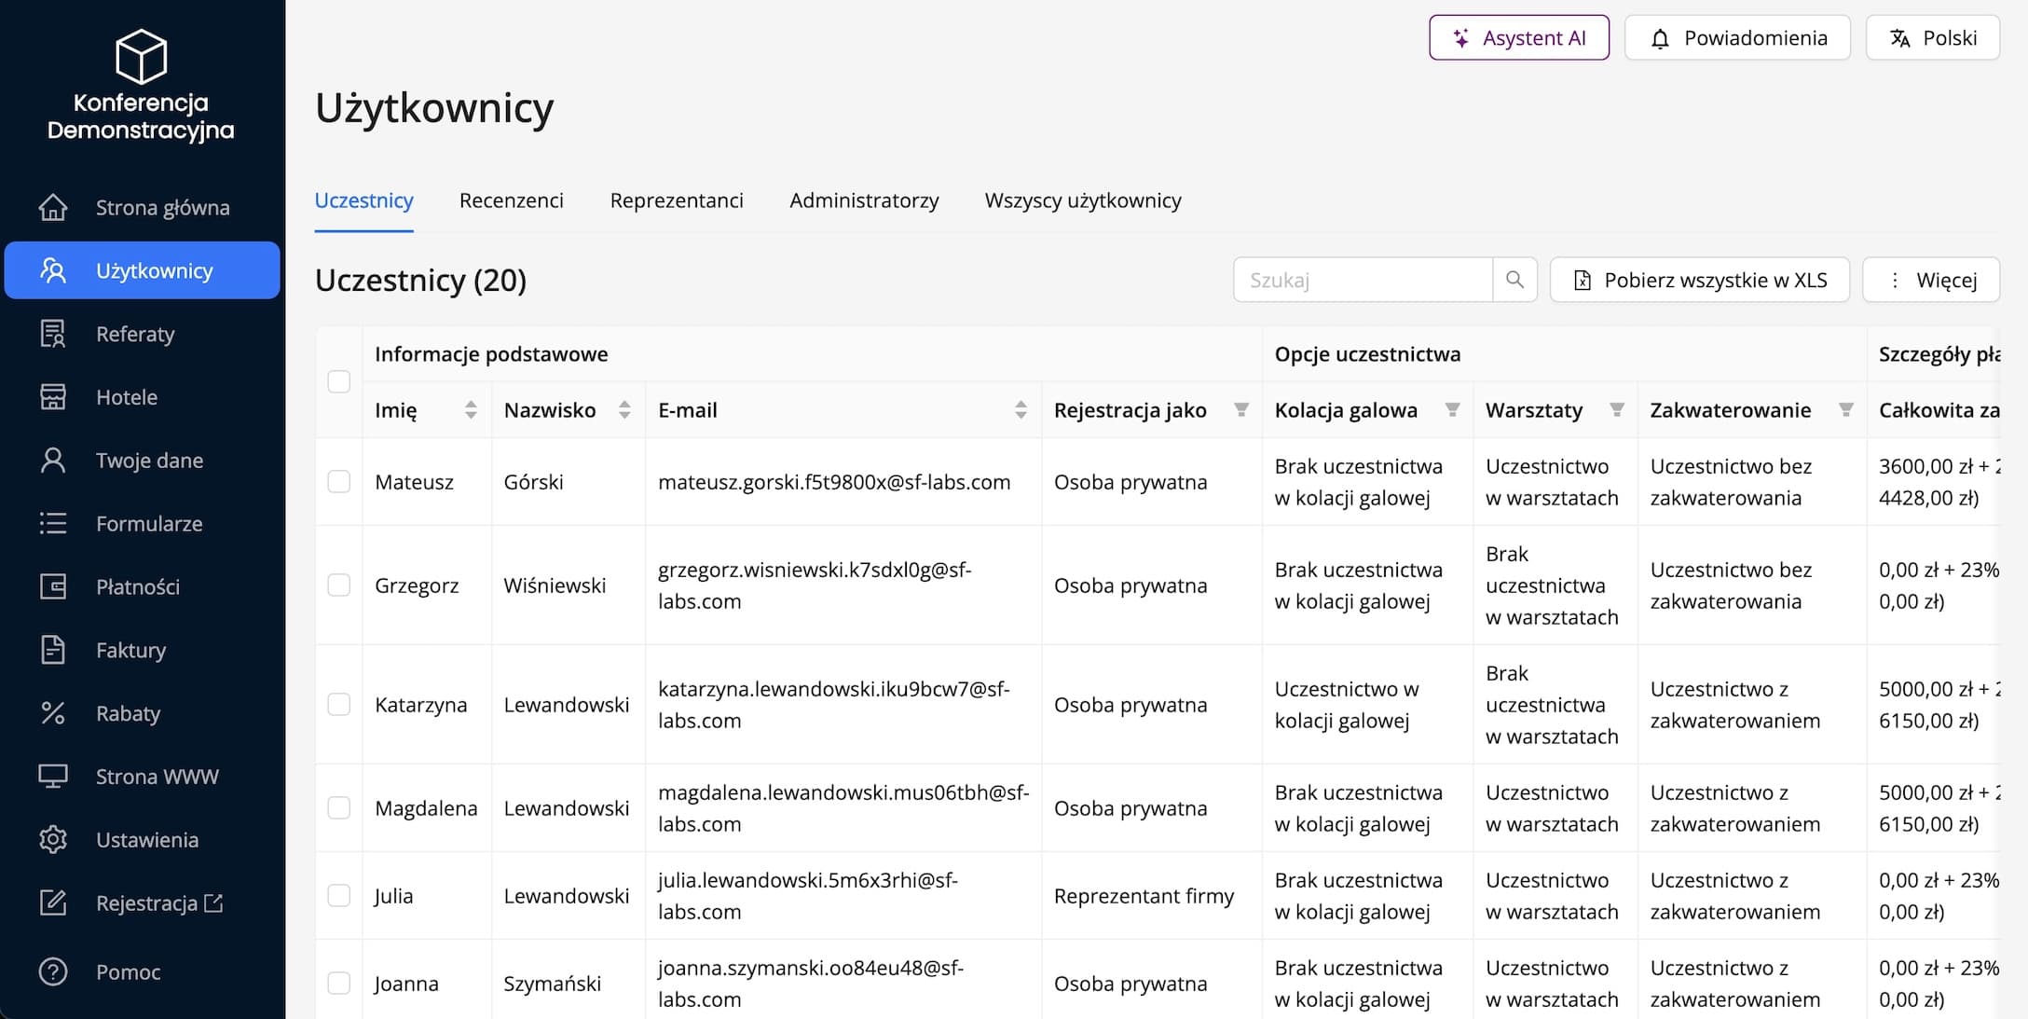Click the search magnifier icon
The width and height of the screenshot is (2028, 1019).
point(1514,280)
